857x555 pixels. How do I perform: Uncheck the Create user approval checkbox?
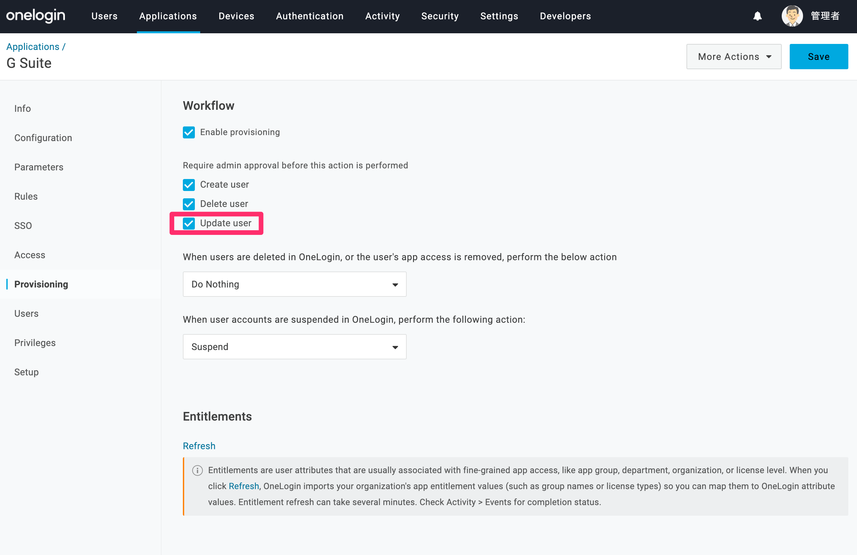click(x=189, y=185)
